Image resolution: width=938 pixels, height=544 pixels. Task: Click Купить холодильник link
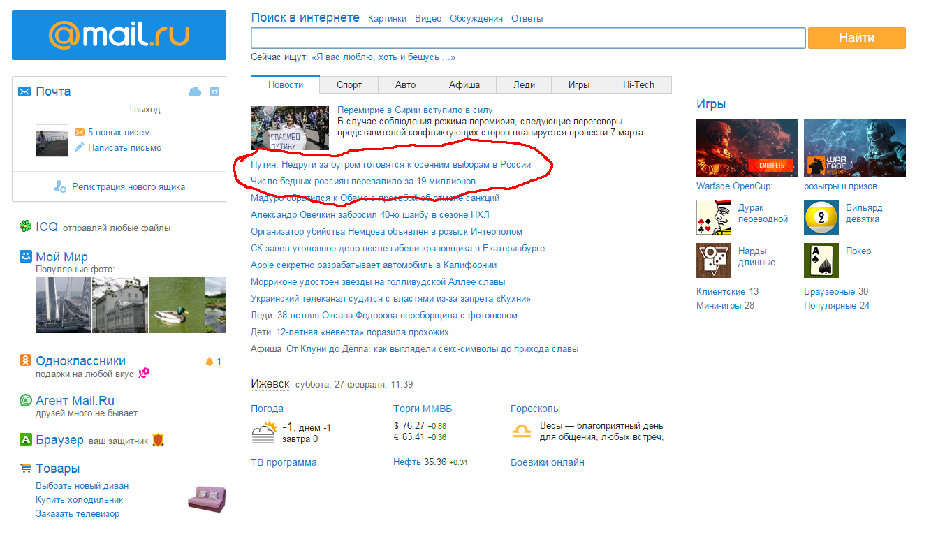click(80, 499)
